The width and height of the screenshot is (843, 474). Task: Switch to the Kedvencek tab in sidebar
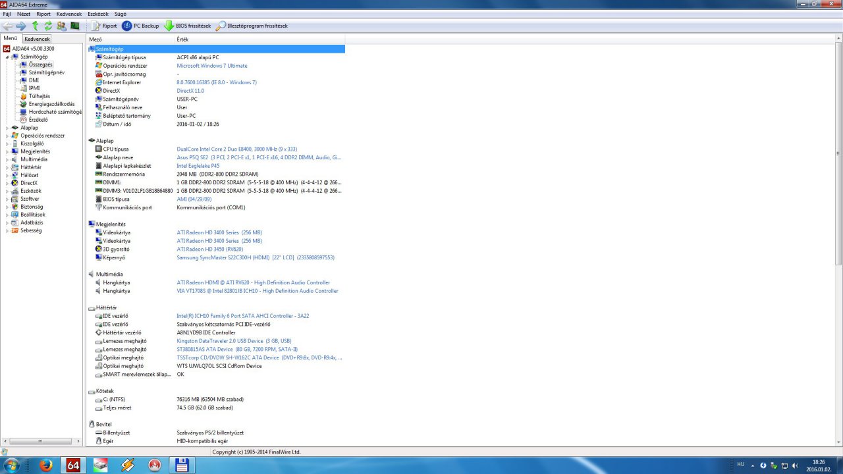pyautogui.click(x=37, y=39)
